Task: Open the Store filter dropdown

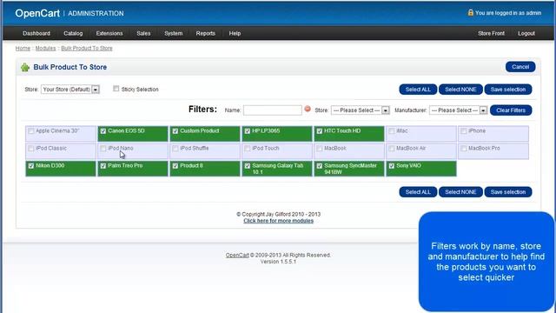Action: pos(361,110)
